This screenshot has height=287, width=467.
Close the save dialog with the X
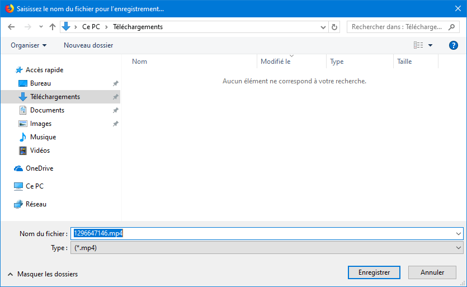click(x=458, y=8)
